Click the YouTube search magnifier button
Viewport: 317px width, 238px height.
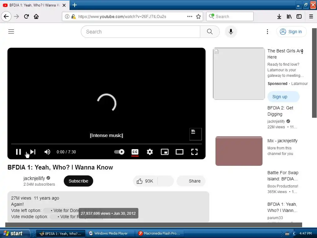[x=210, y=32]
